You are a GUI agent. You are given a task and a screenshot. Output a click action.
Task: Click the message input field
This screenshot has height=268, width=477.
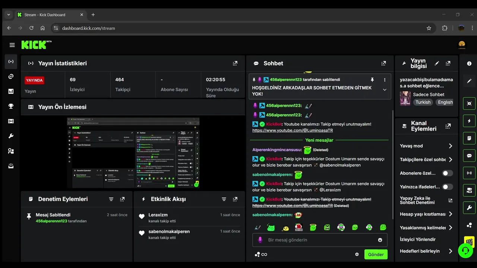point(320,240)
